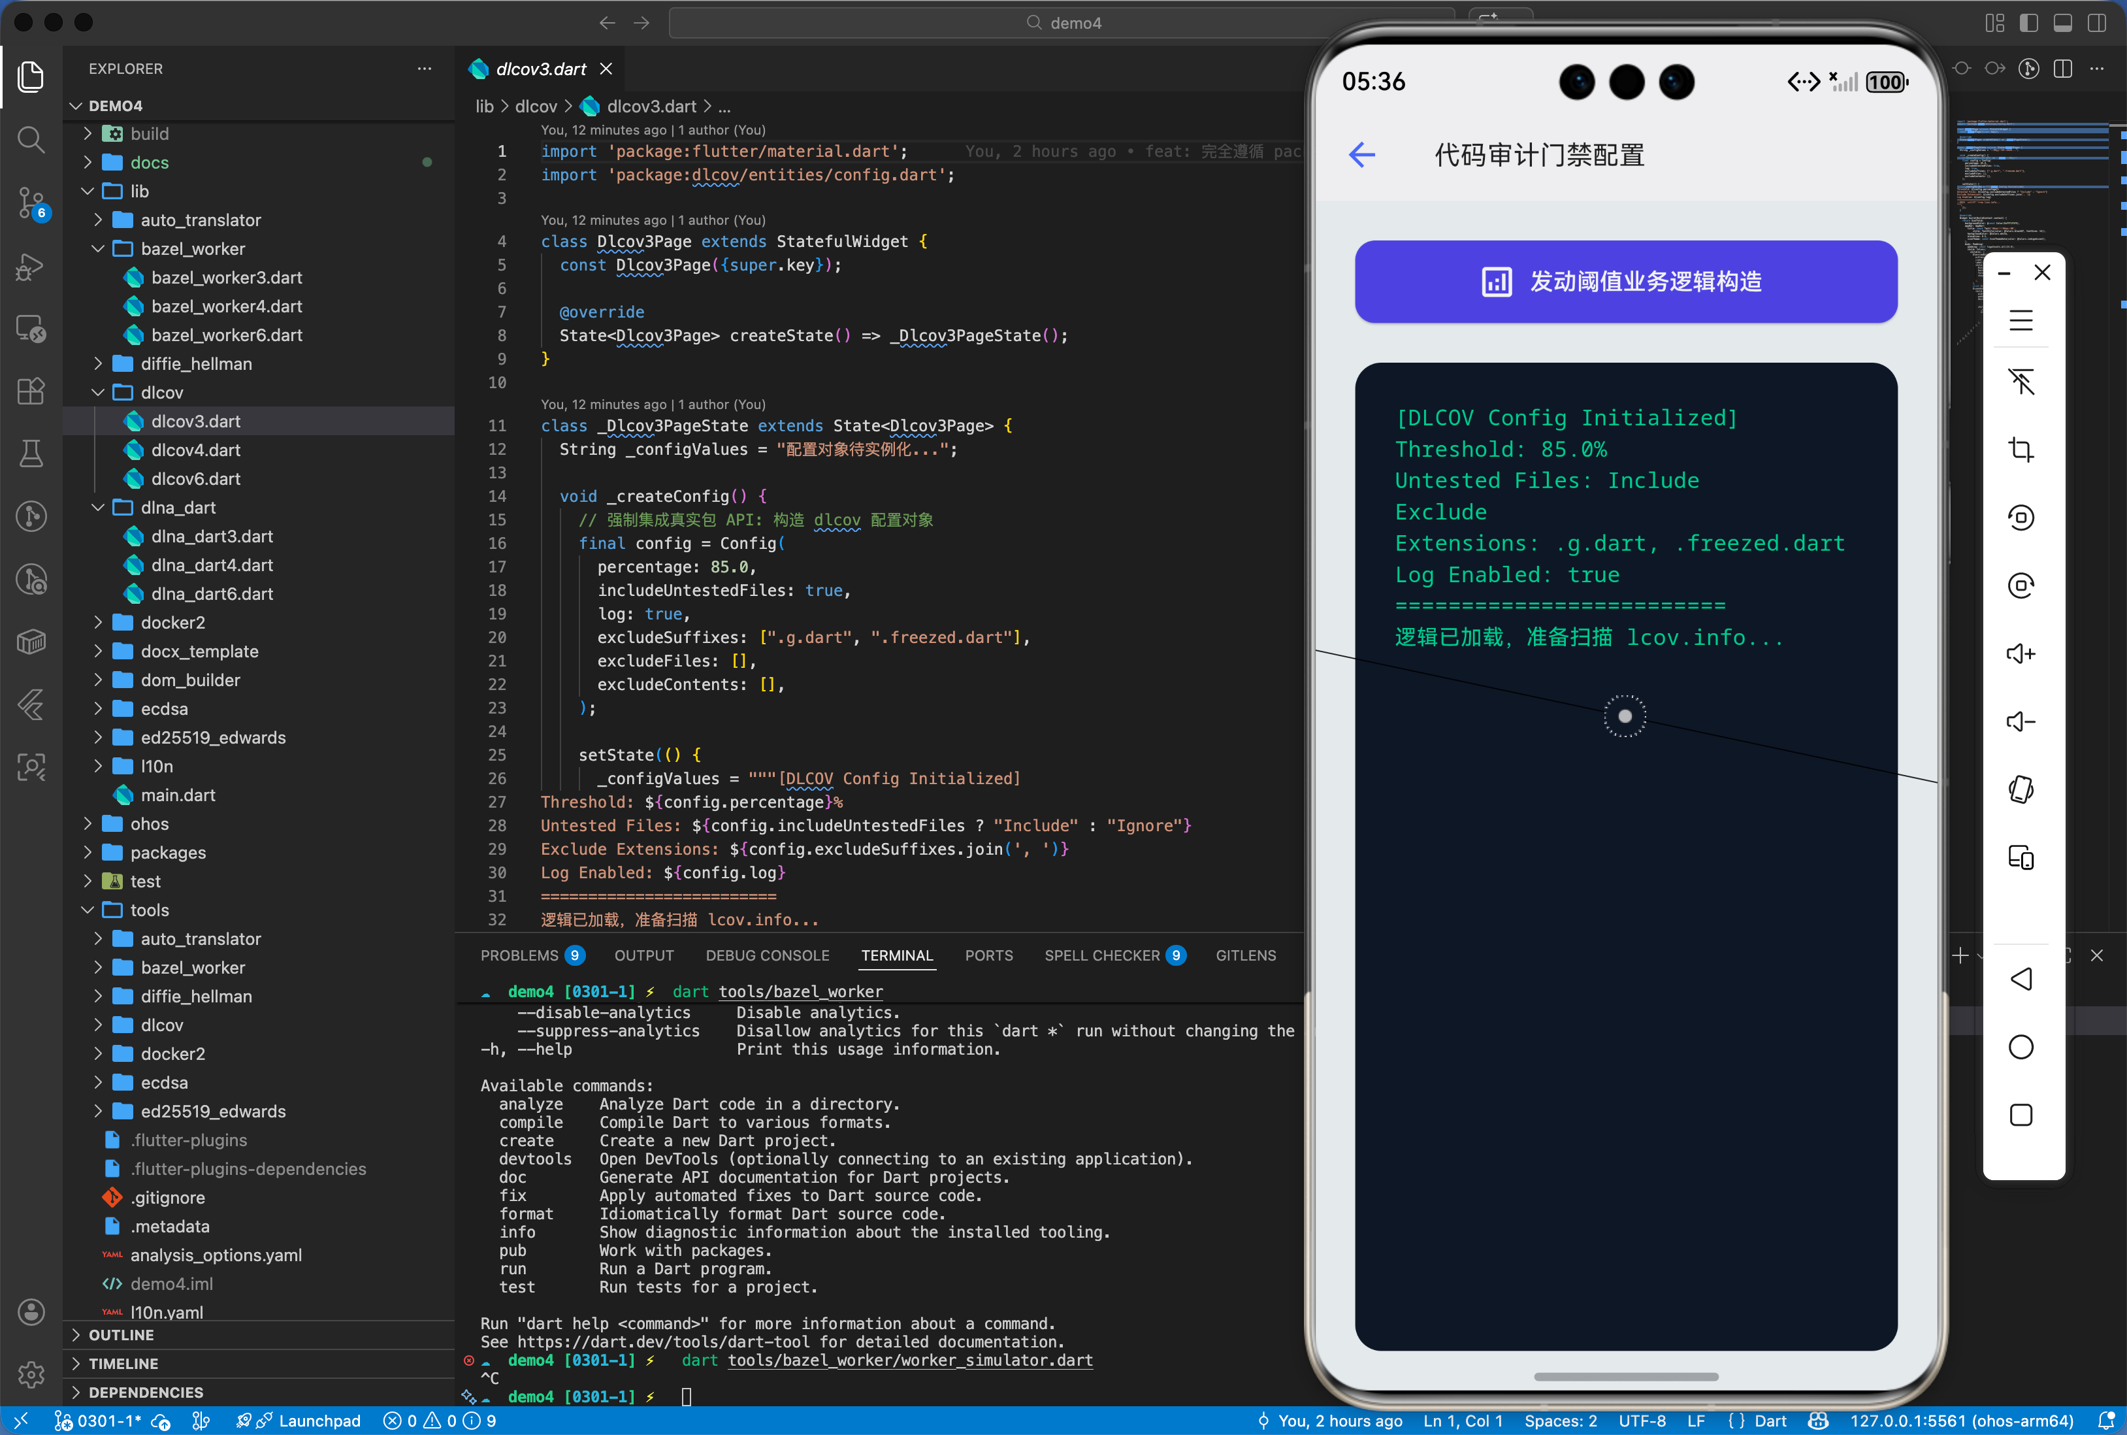Click the phone app back arrow
Screen dimensions: 2127x1435
(x=1361, y=155)
